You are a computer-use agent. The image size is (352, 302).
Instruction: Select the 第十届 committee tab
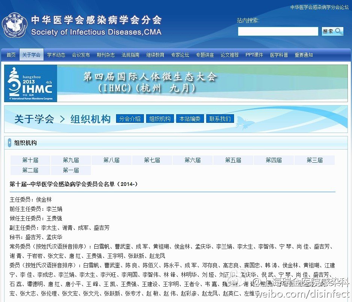[x=30, y=160]
